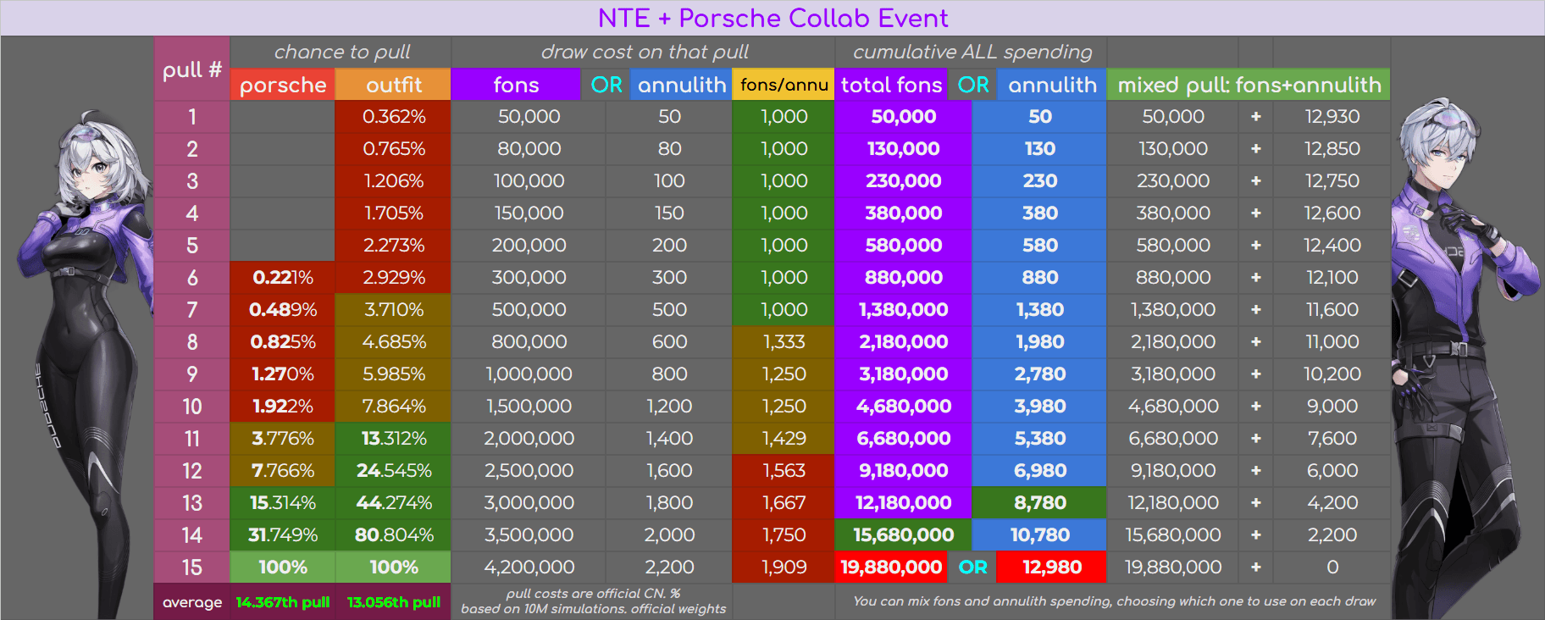Select the "2.929%" outfit chance cell
1545x620 pixels.
(x=394, y=278)
